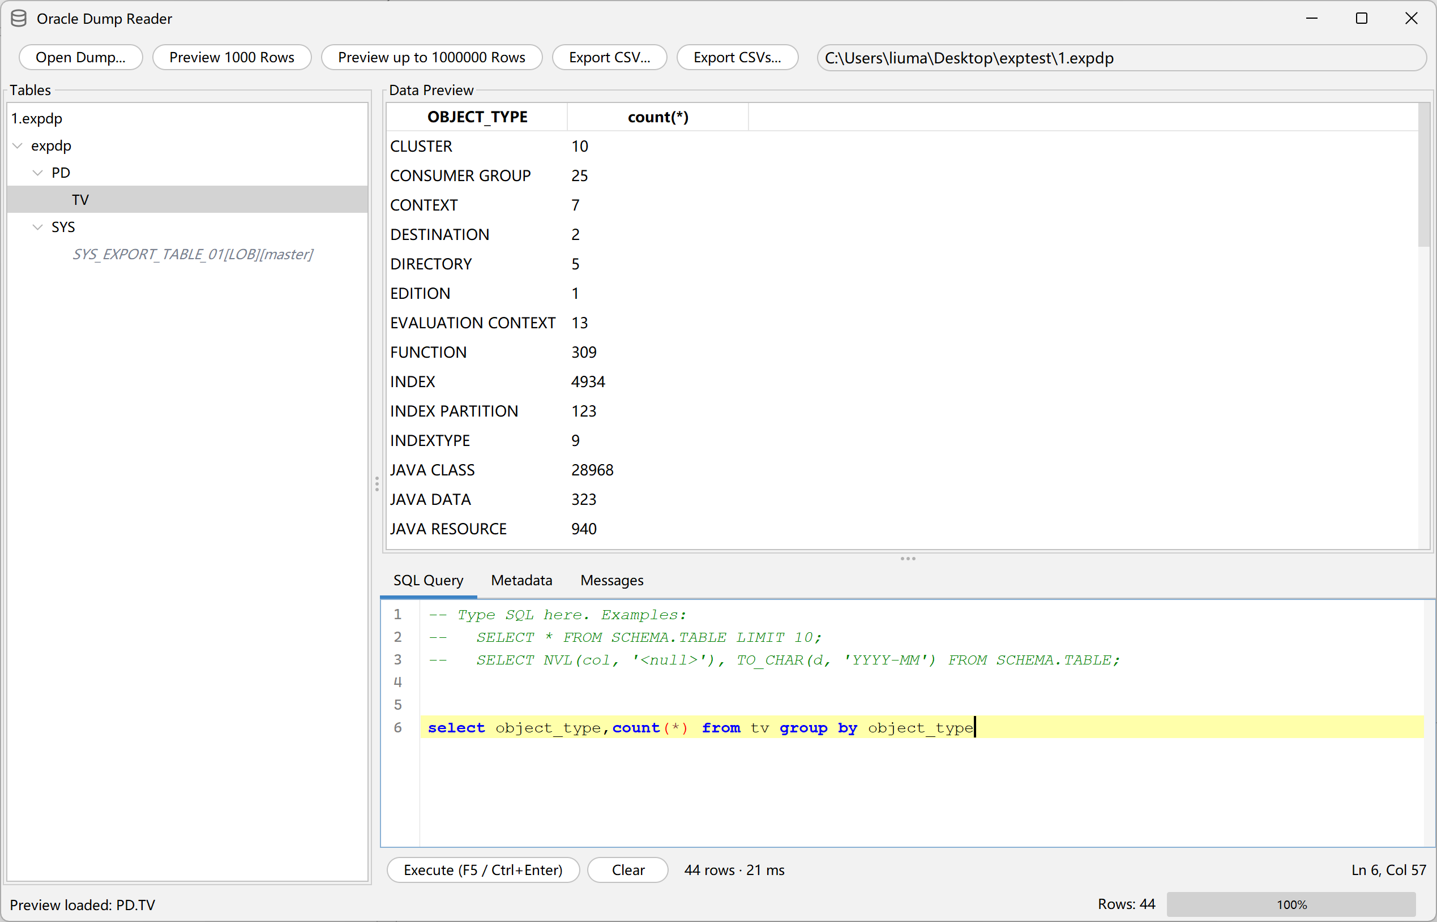This screenshot has width=1437, height=922.
Task: Click the Oracle Dump Reader database icon
Action: [19, 19]
